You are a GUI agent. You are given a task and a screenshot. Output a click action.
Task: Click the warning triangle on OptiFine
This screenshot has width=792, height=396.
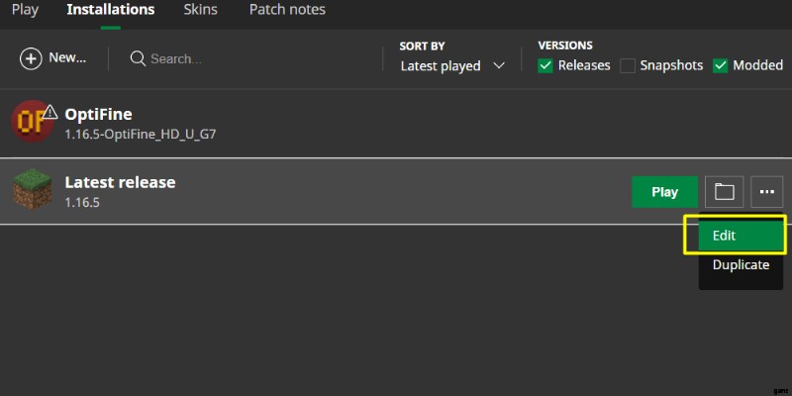tap(50, 111)
